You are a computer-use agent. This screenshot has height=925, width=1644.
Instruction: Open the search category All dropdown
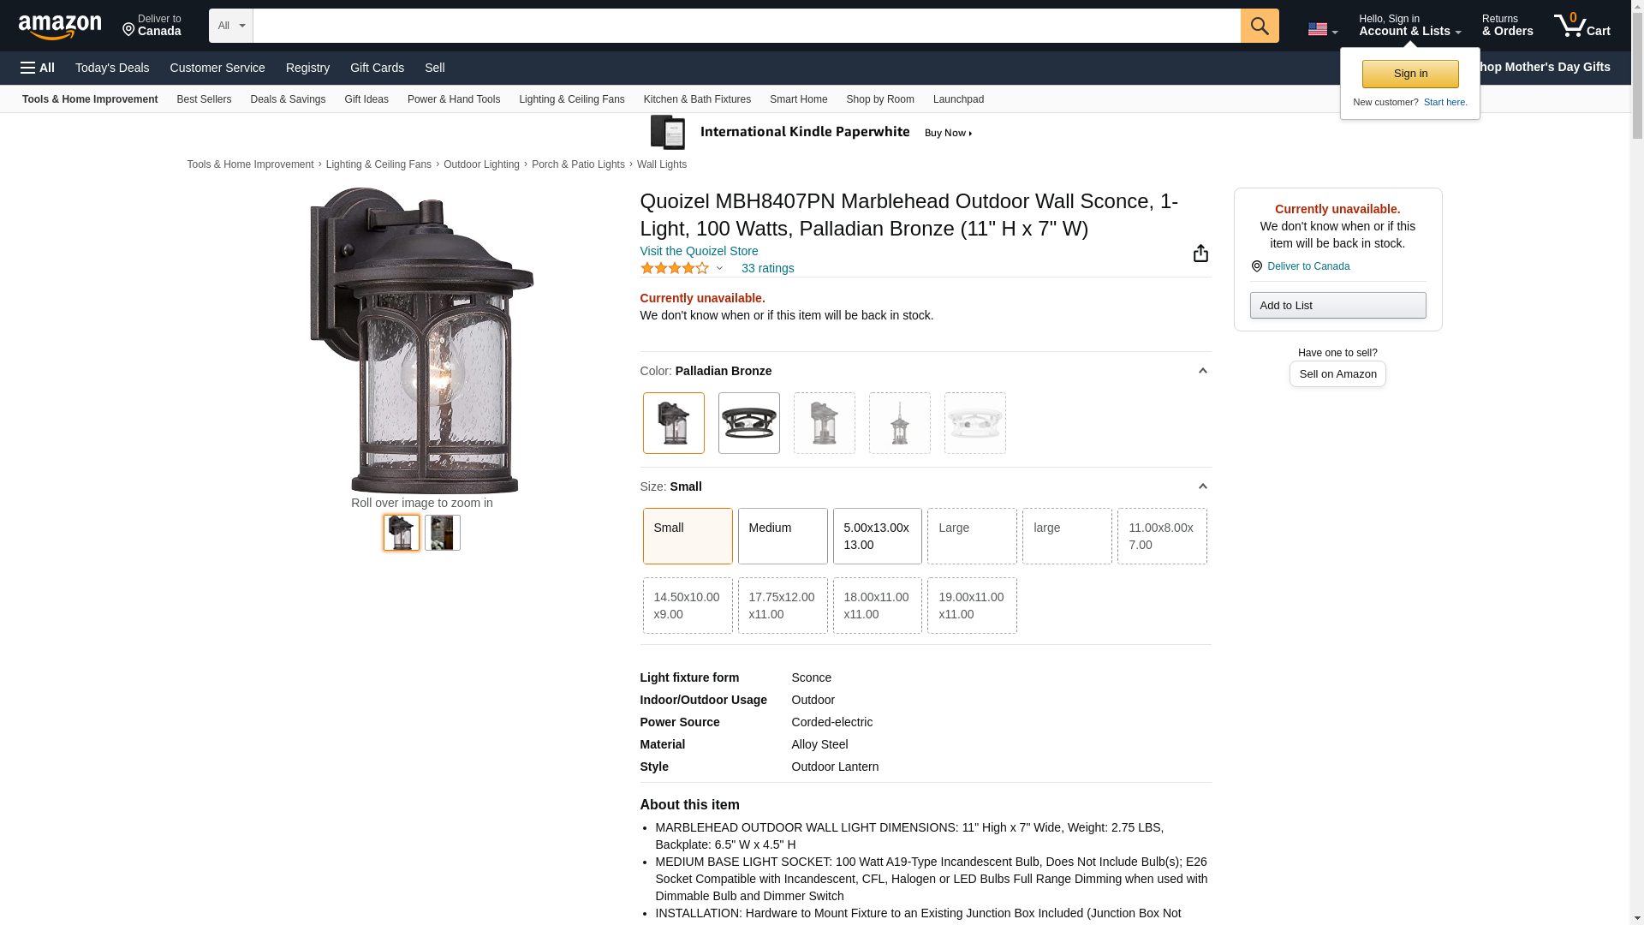click(230, 26)
